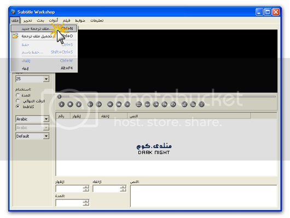Click the first synchronization point button
290x218 pixels.
click(x=184, y=104)
